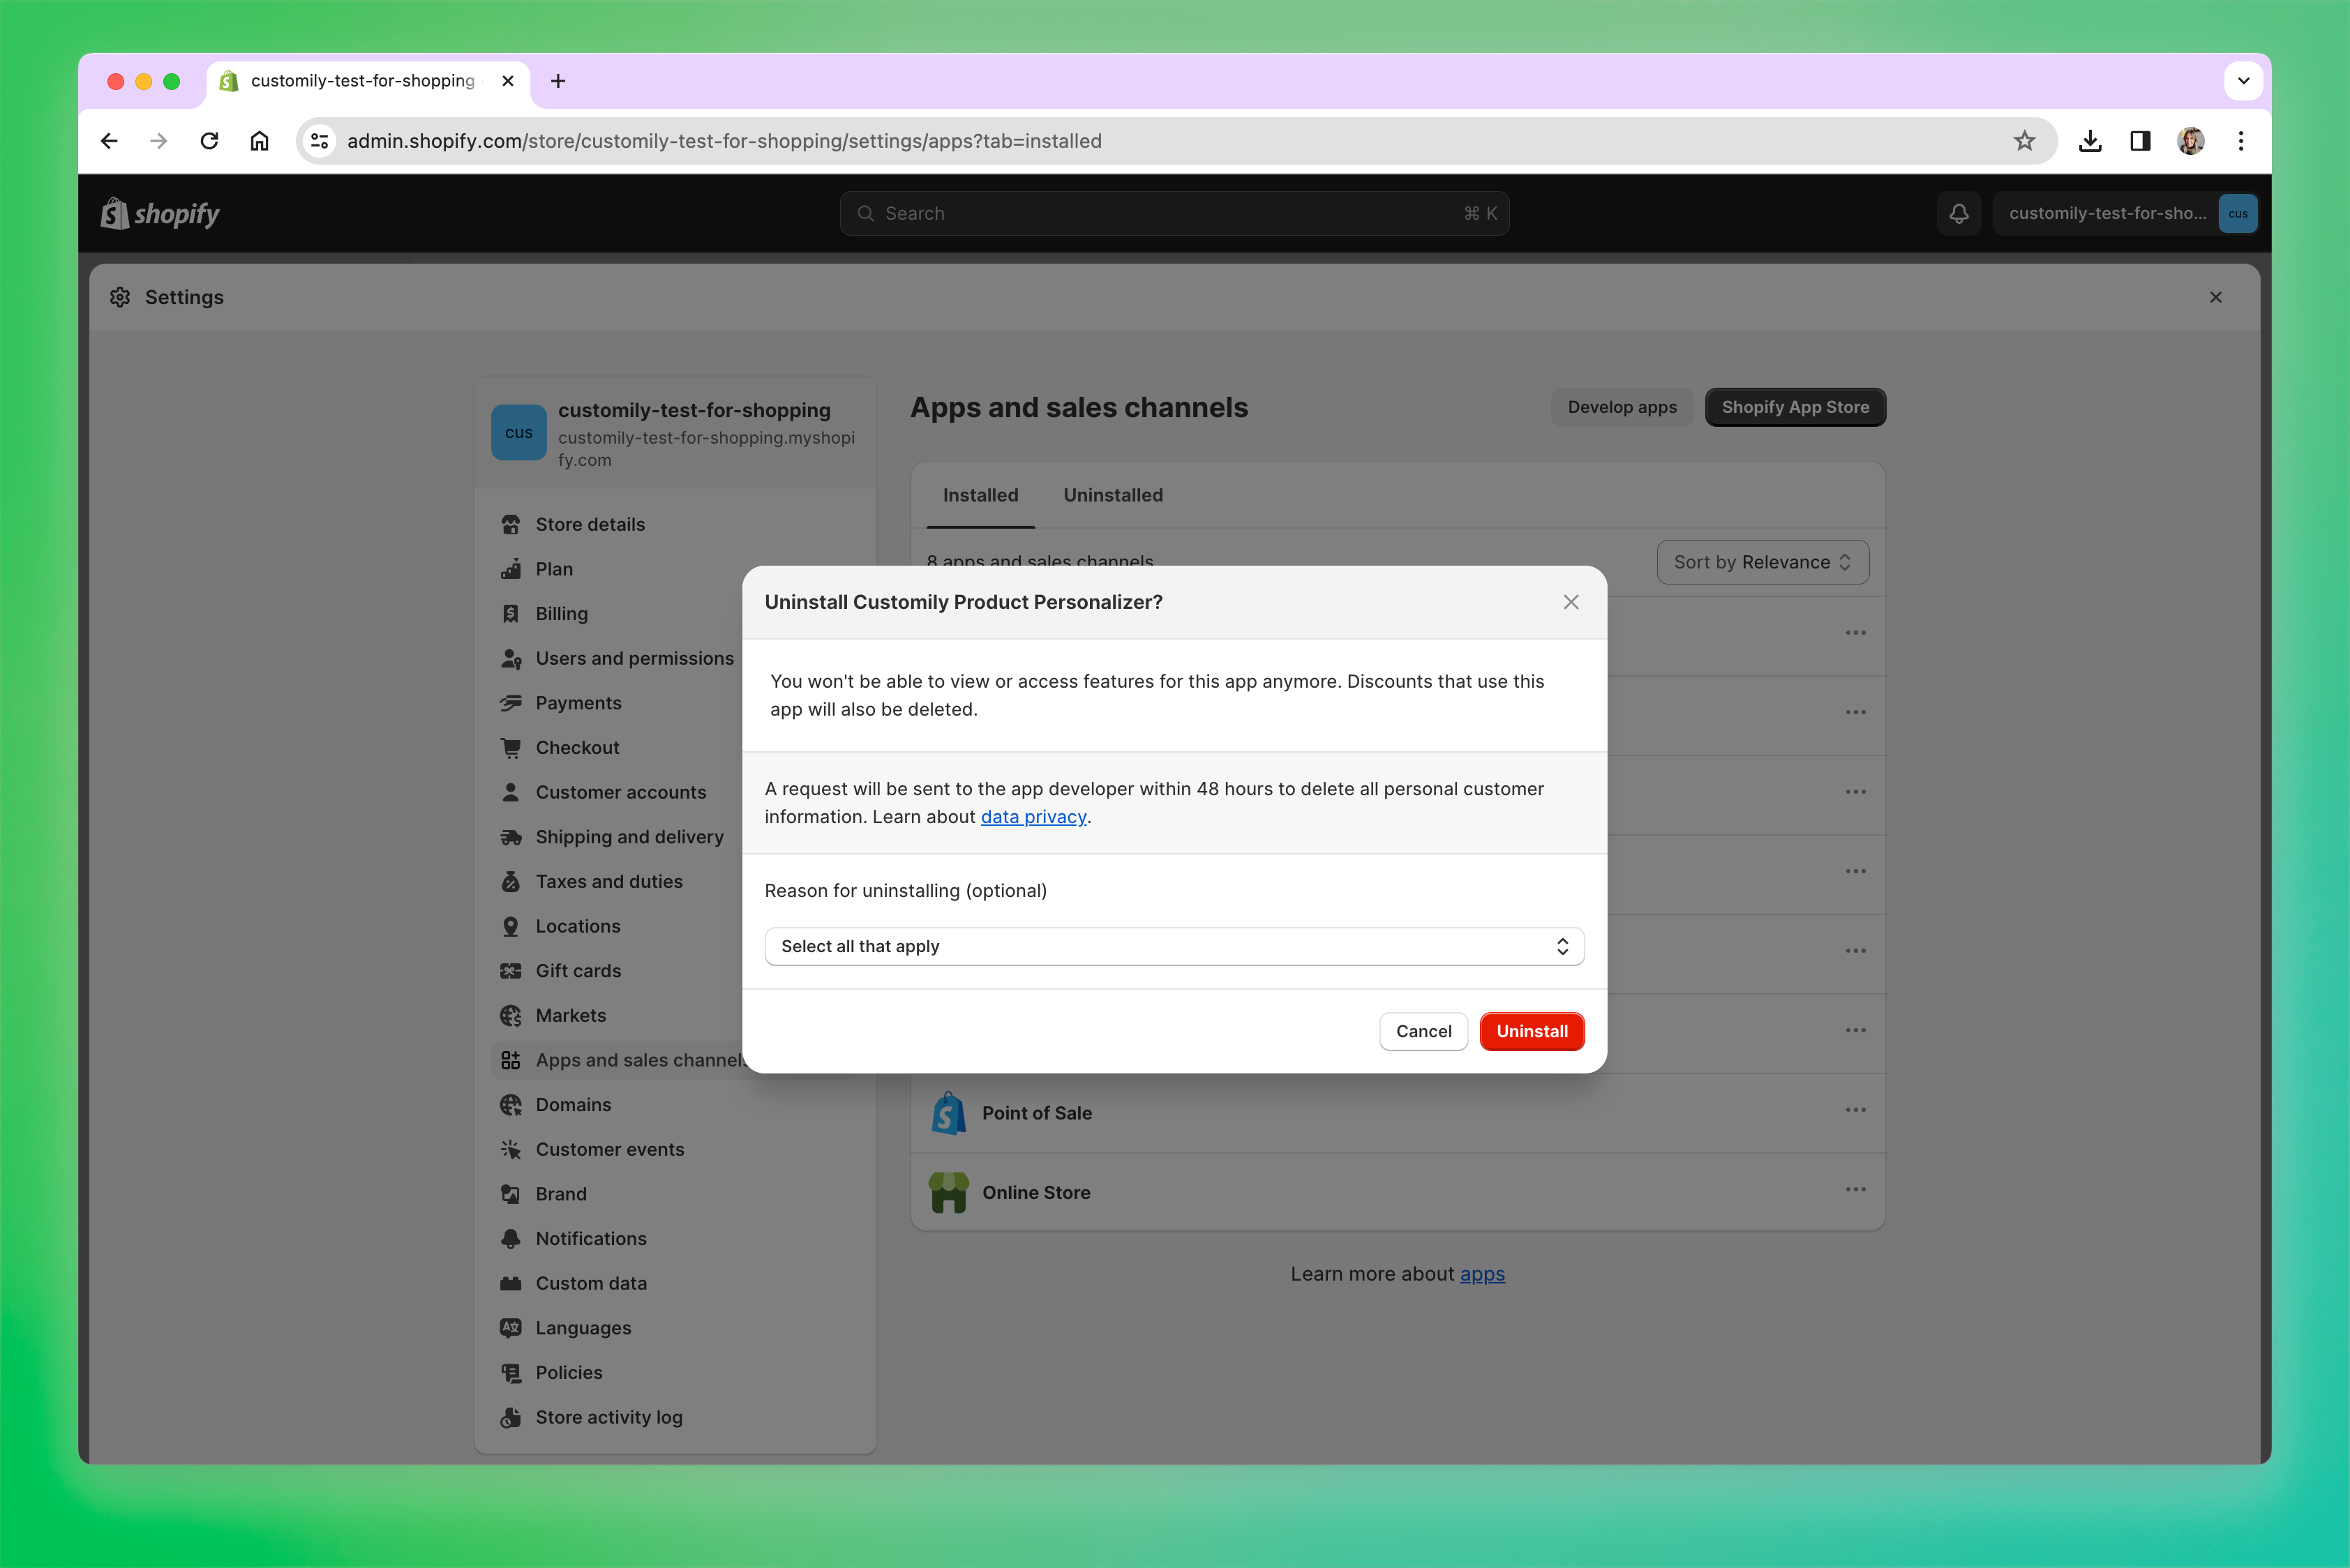Confirm with the red Uninstall button
The image size is (2350, 1568).
click(1531, 1031)
